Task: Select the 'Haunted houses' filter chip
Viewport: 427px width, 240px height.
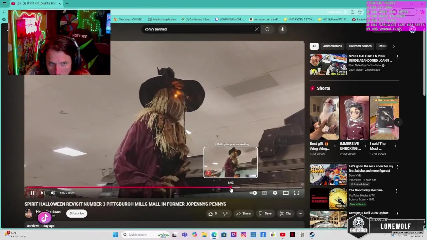Action: coord(360,46)
